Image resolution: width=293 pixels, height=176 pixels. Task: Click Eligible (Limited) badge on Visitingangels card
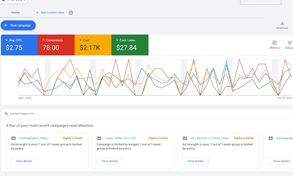tap(72, 138)
